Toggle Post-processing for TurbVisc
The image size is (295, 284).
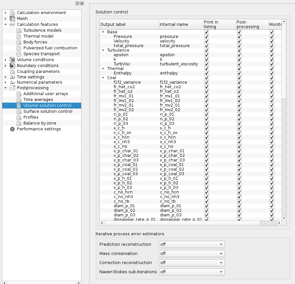point(239,64)
